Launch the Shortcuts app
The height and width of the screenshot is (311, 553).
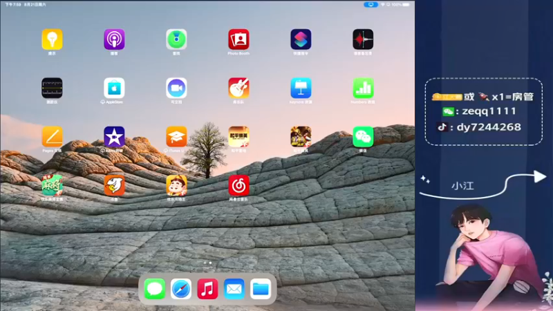coord(301,39)
